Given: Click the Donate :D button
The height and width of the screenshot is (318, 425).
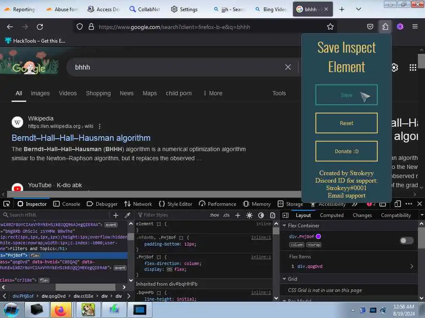Looking at the screenshot, I should (x=347, y=152).
